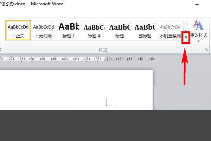
Task: Apply the 不明显强调 subtle emphasis style
Action: (x=170, y=30)
